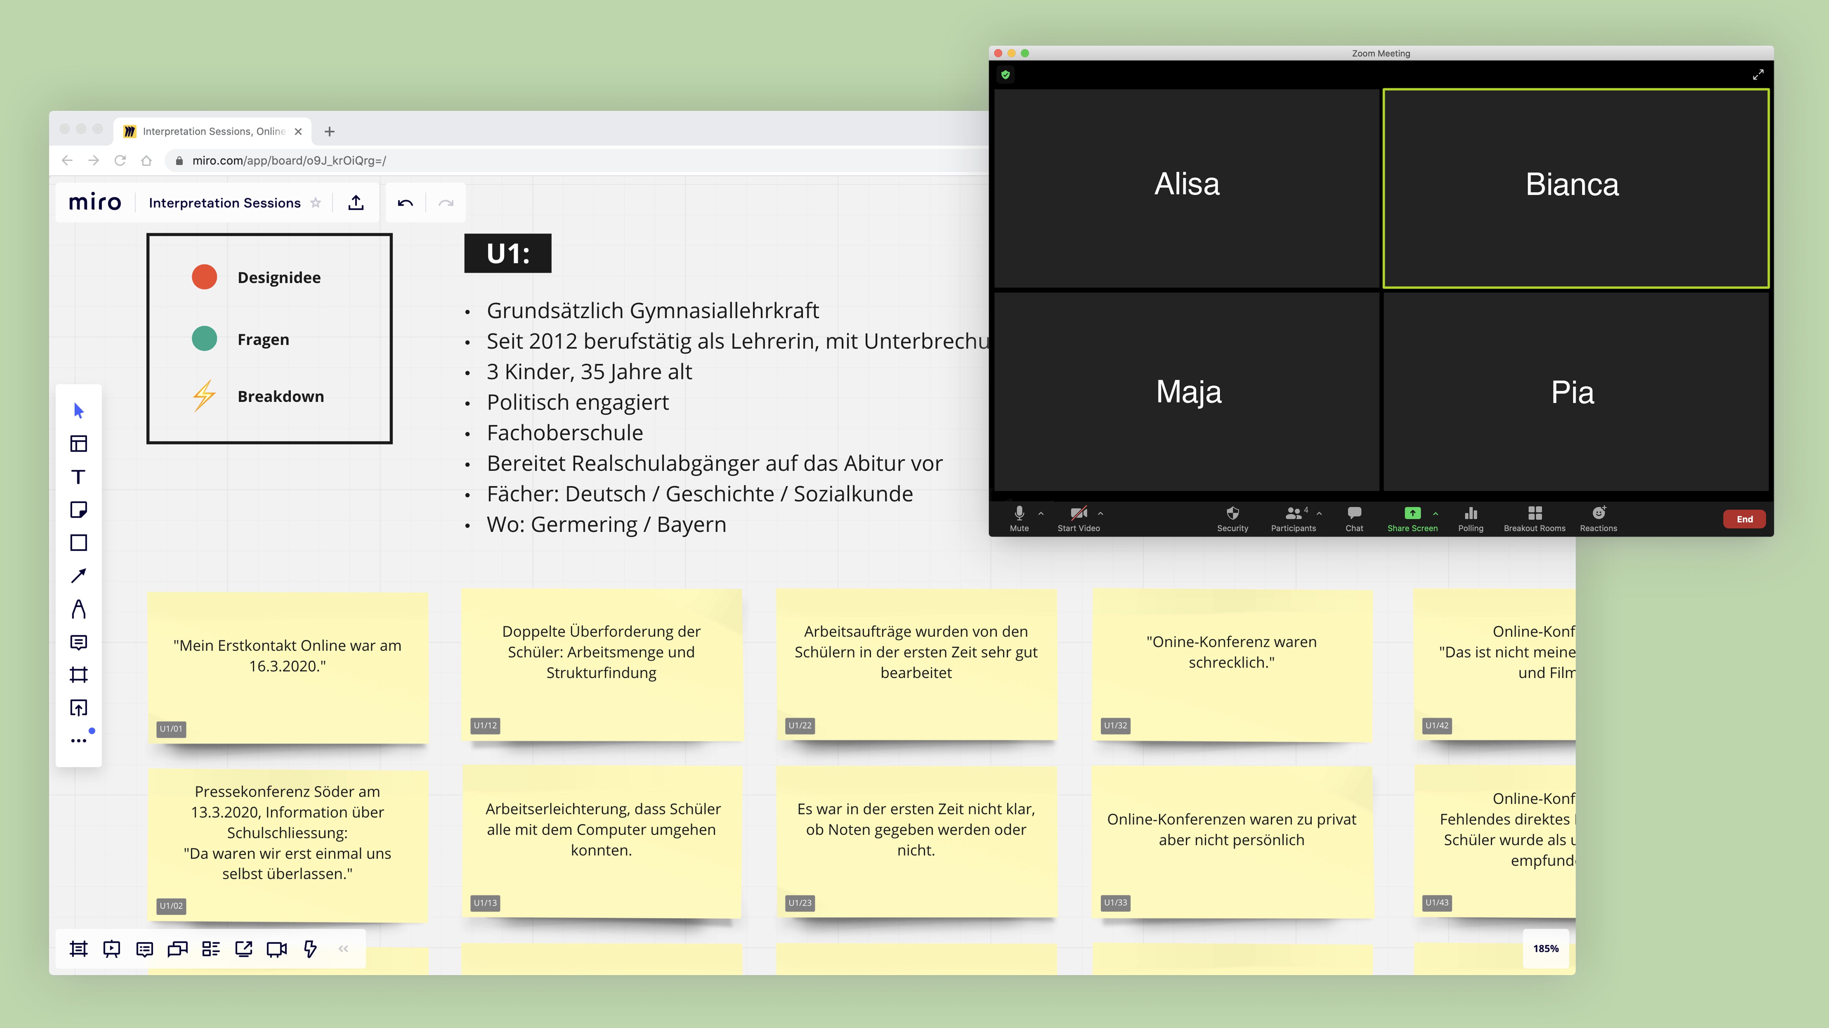Select the Interpretation Sessions browser tab

[212, 131]
